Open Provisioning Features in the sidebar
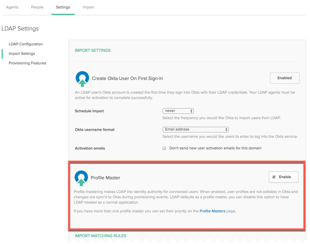The image size is (310, 244). coord(27,63)
